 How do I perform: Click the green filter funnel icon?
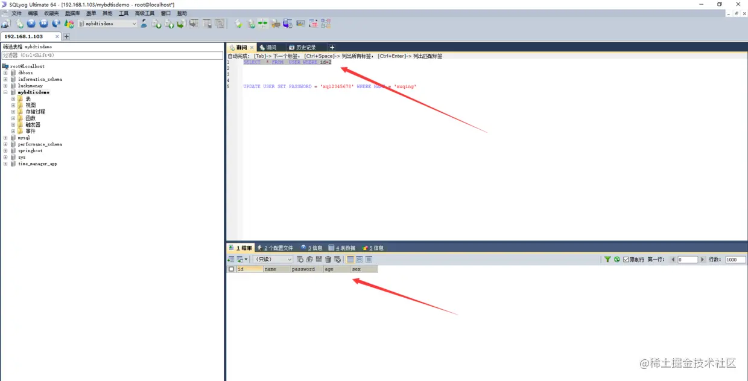[607, 259]
